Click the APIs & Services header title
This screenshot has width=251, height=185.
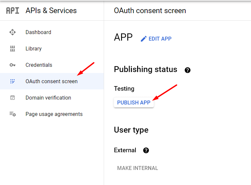click(x=51, y=10)
